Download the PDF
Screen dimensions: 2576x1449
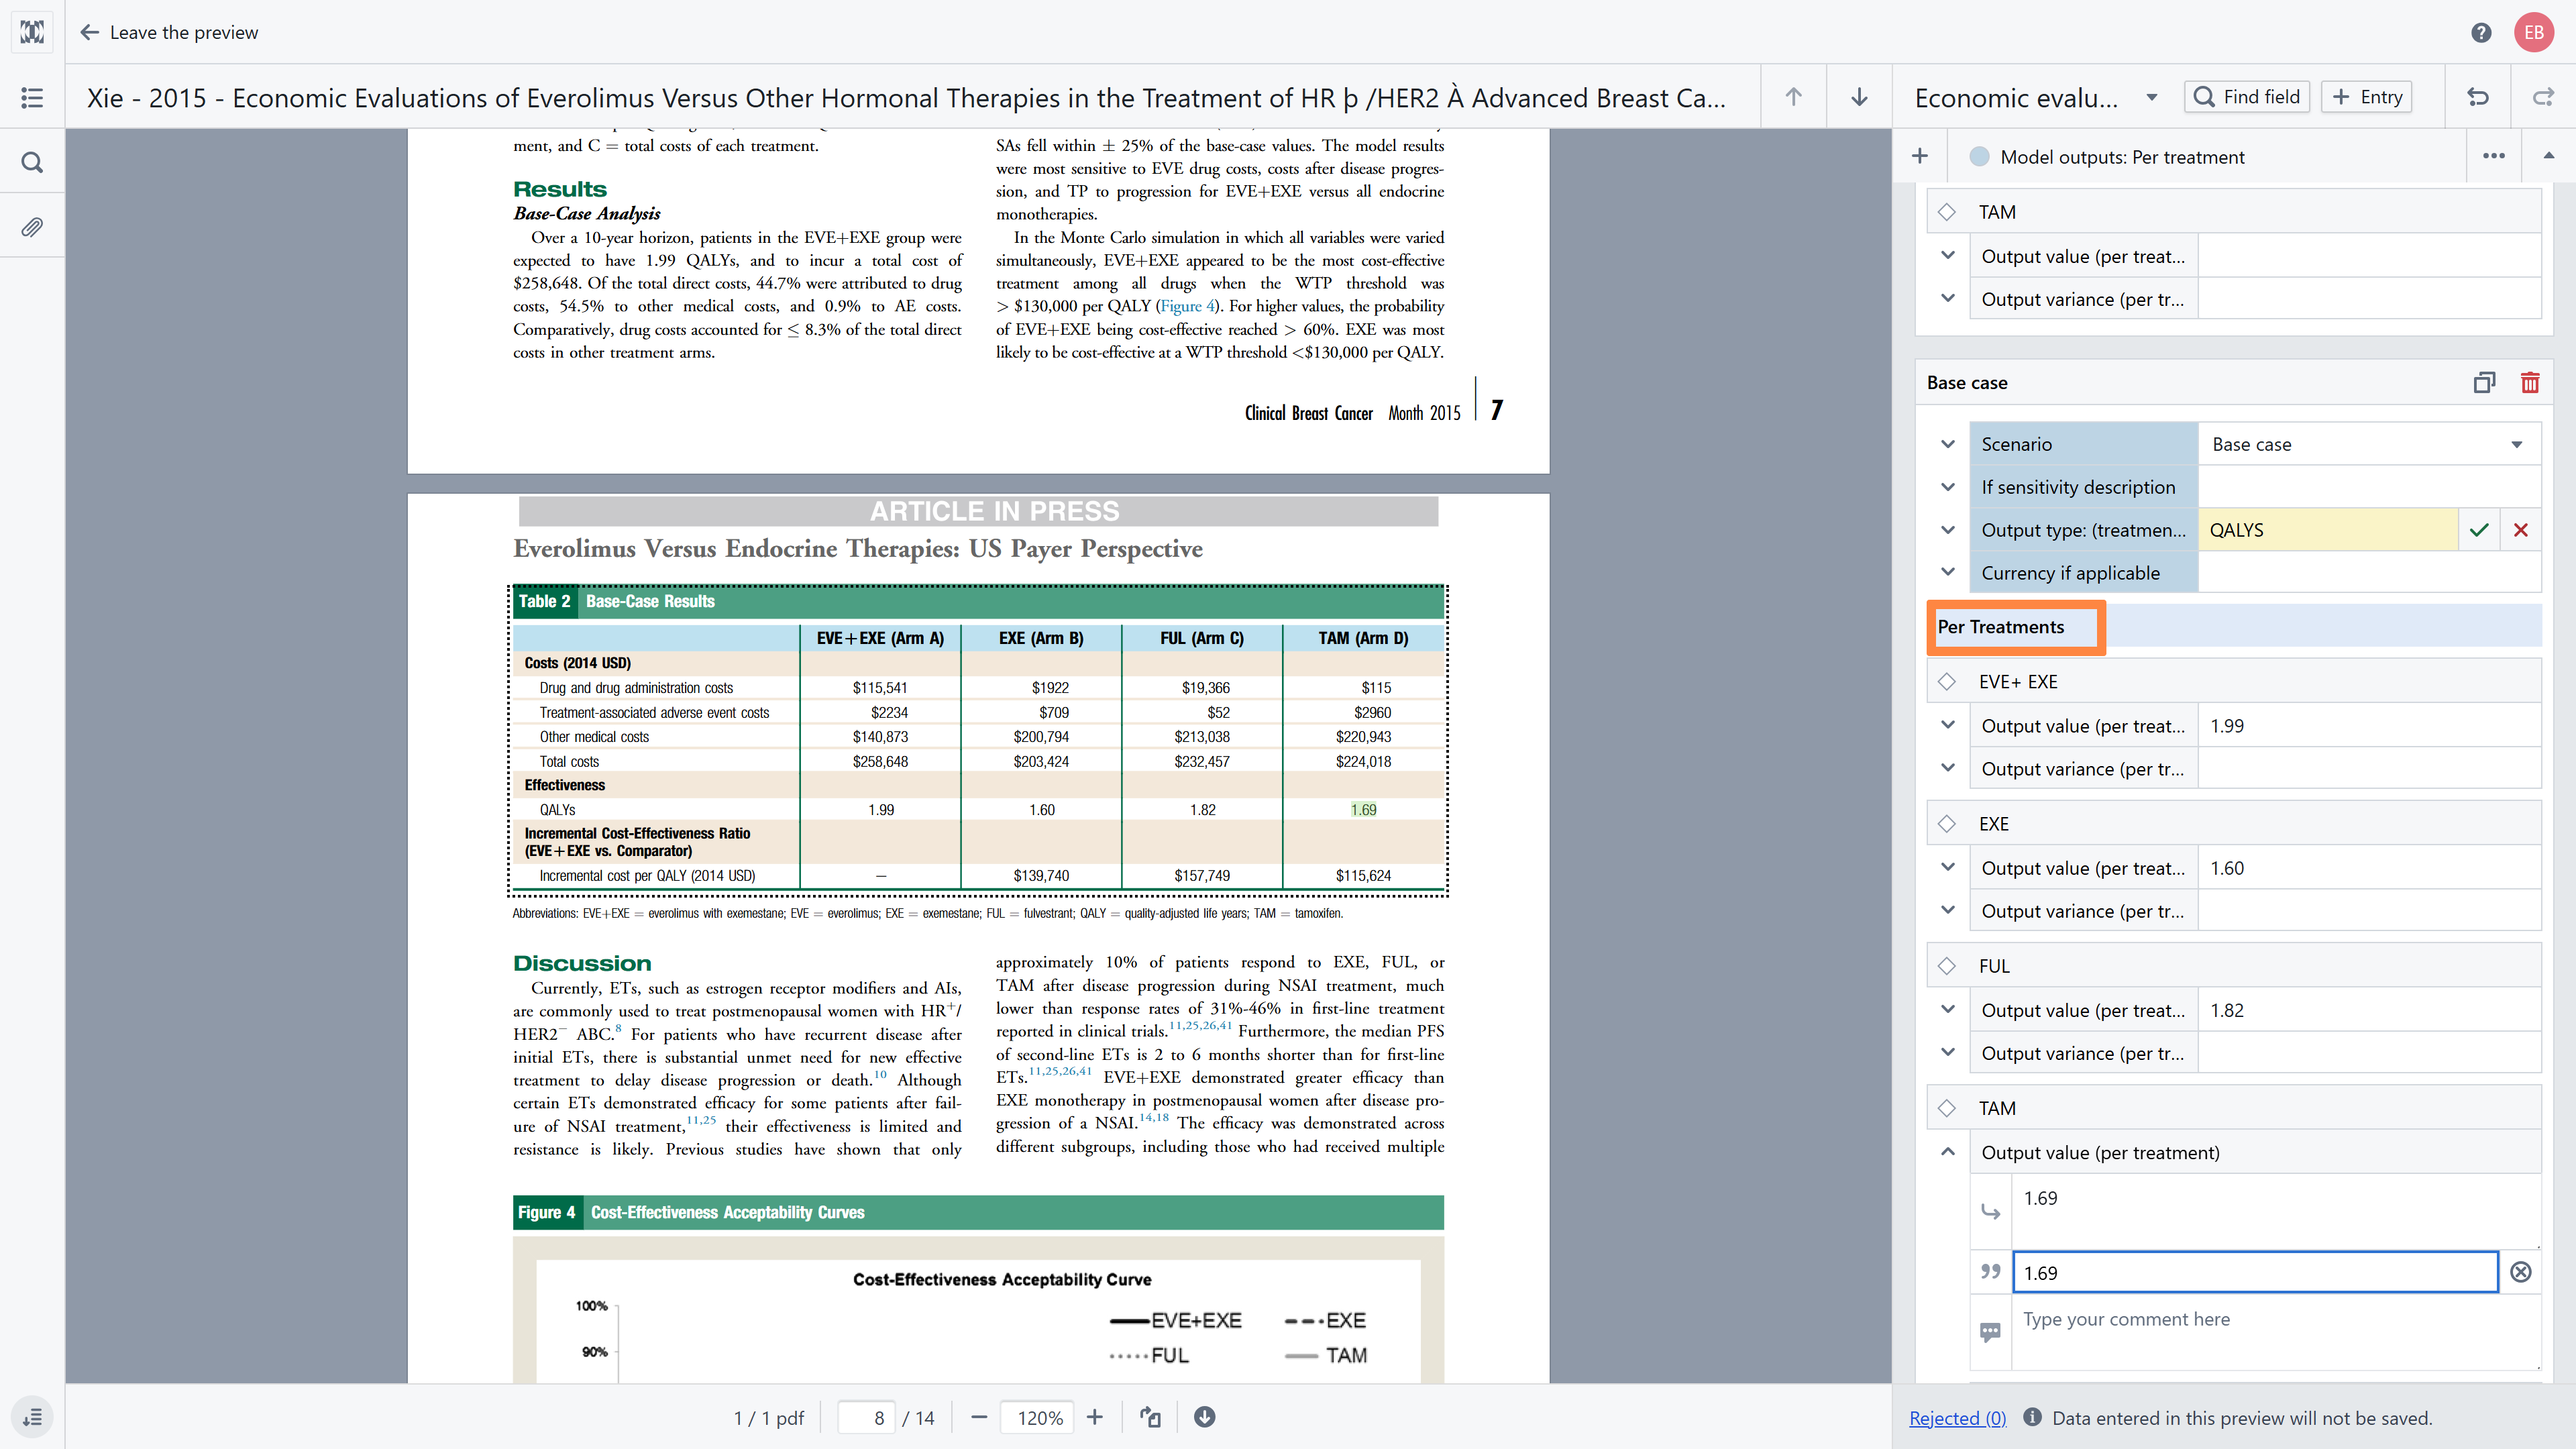[x=1205, y=1417]
